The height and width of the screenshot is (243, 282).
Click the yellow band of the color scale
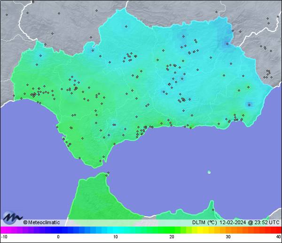pyautogui.click(x=200, y=230)
